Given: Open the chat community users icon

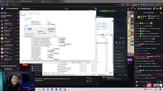Looking at the screenshot, I should 161,13.
